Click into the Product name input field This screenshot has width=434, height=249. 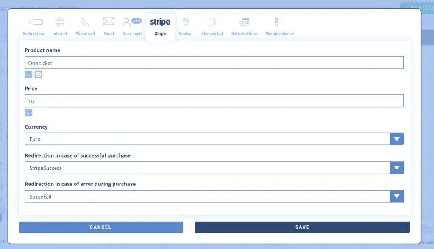(214, 63)
